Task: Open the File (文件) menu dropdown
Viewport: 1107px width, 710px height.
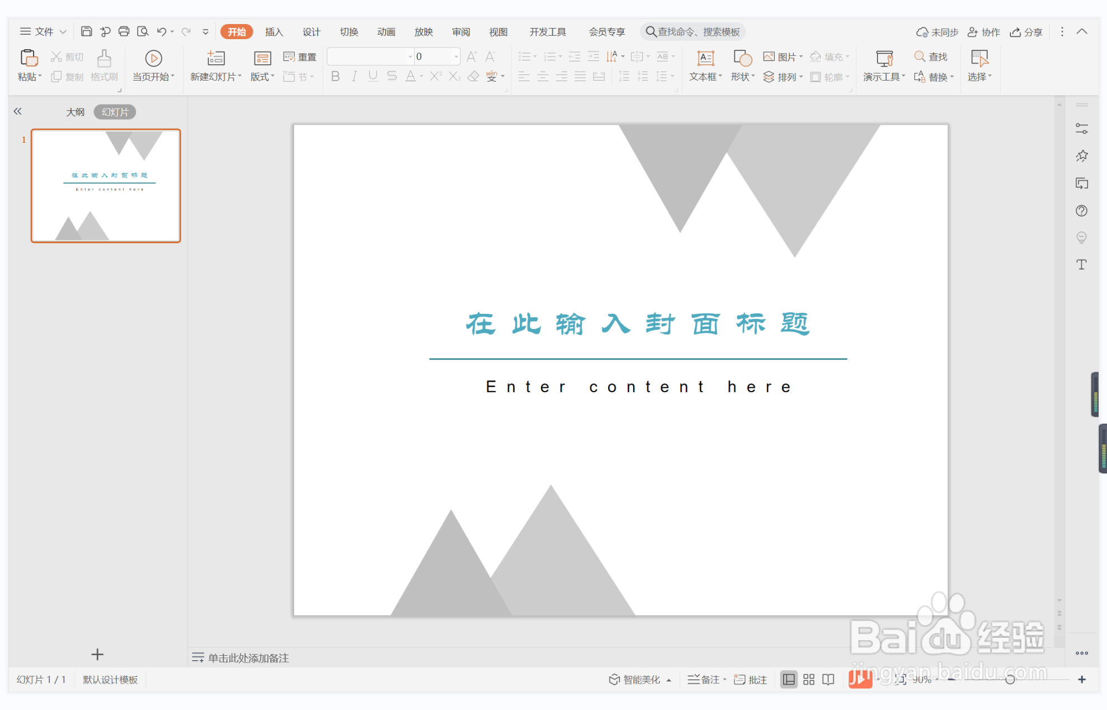Action: click(x=44, y=31)
